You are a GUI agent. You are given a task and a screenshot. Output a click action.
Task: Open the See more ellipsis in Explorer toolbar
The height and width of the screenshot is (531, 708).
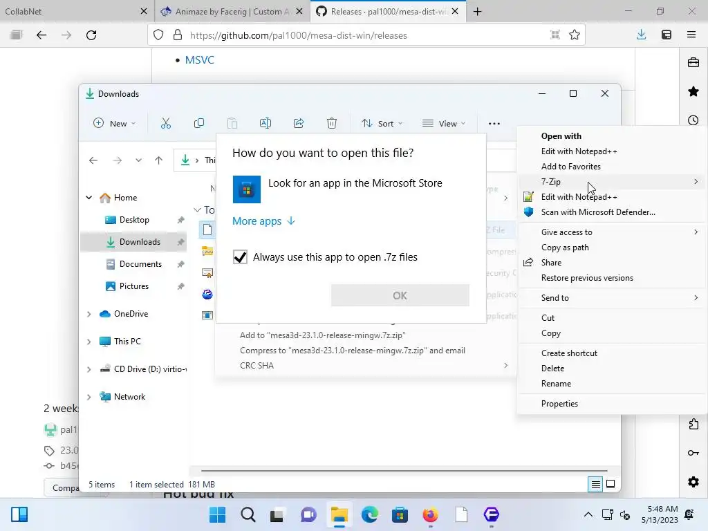coord(494,123)
